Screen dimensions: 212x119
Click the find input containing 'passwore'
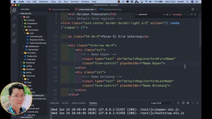[150, 15]
